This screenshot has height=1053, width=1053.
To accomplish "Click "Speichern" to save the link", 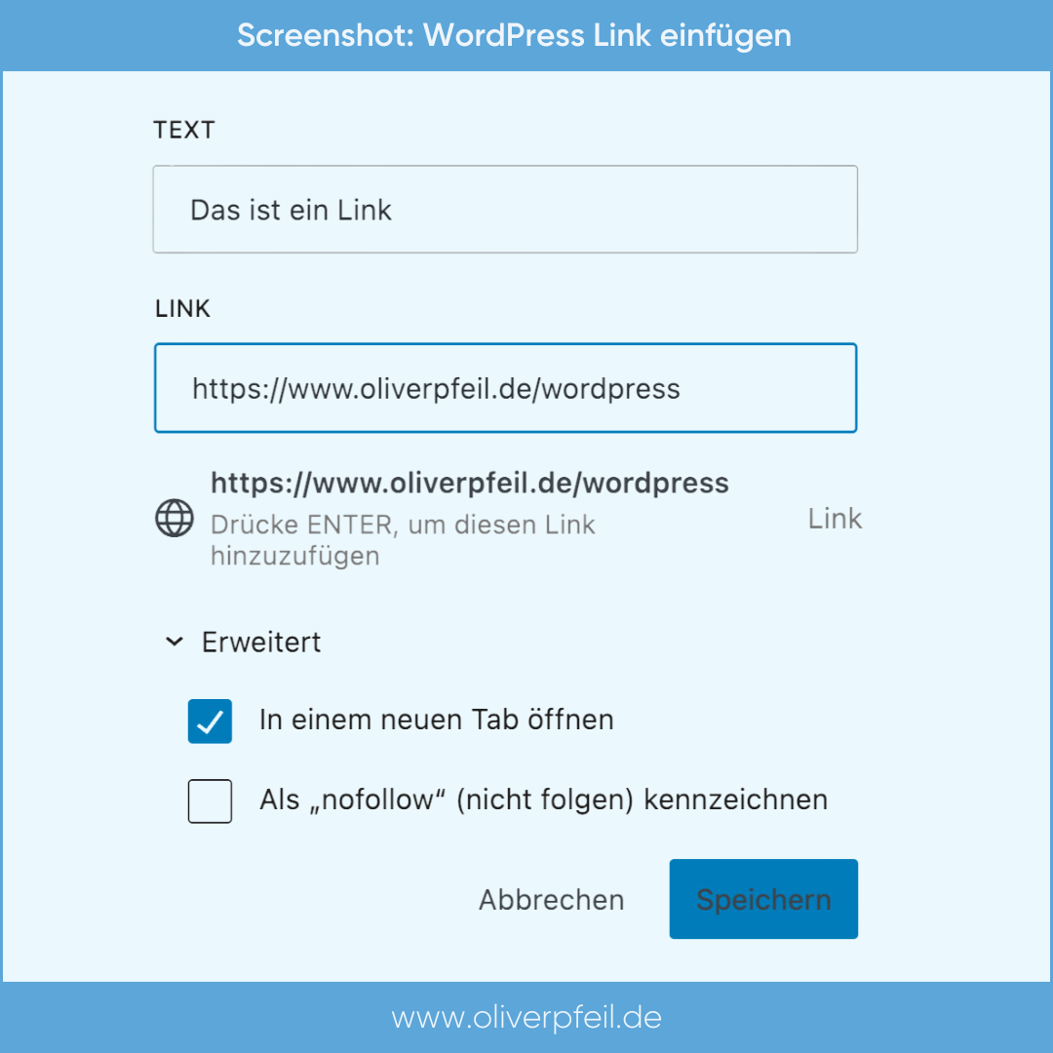I will point(763,899).
